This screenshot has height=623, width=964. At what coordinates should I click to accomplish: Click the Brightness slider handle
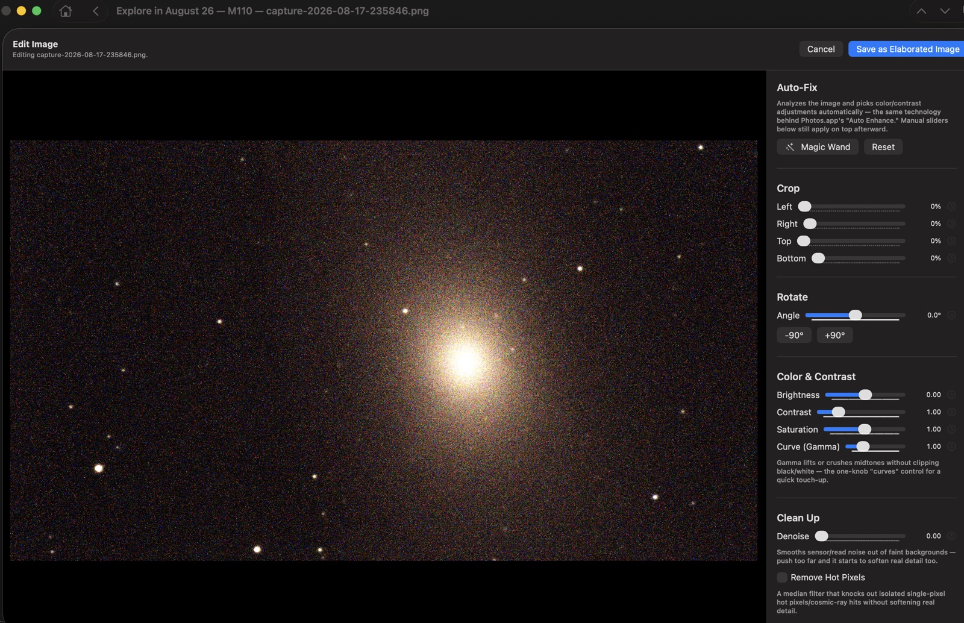tap(865, 395)
